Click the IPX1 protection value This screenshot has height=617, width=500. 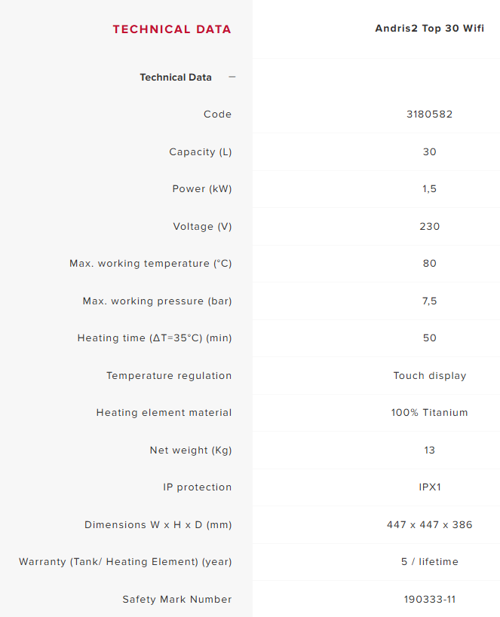[x=429, y=487]
